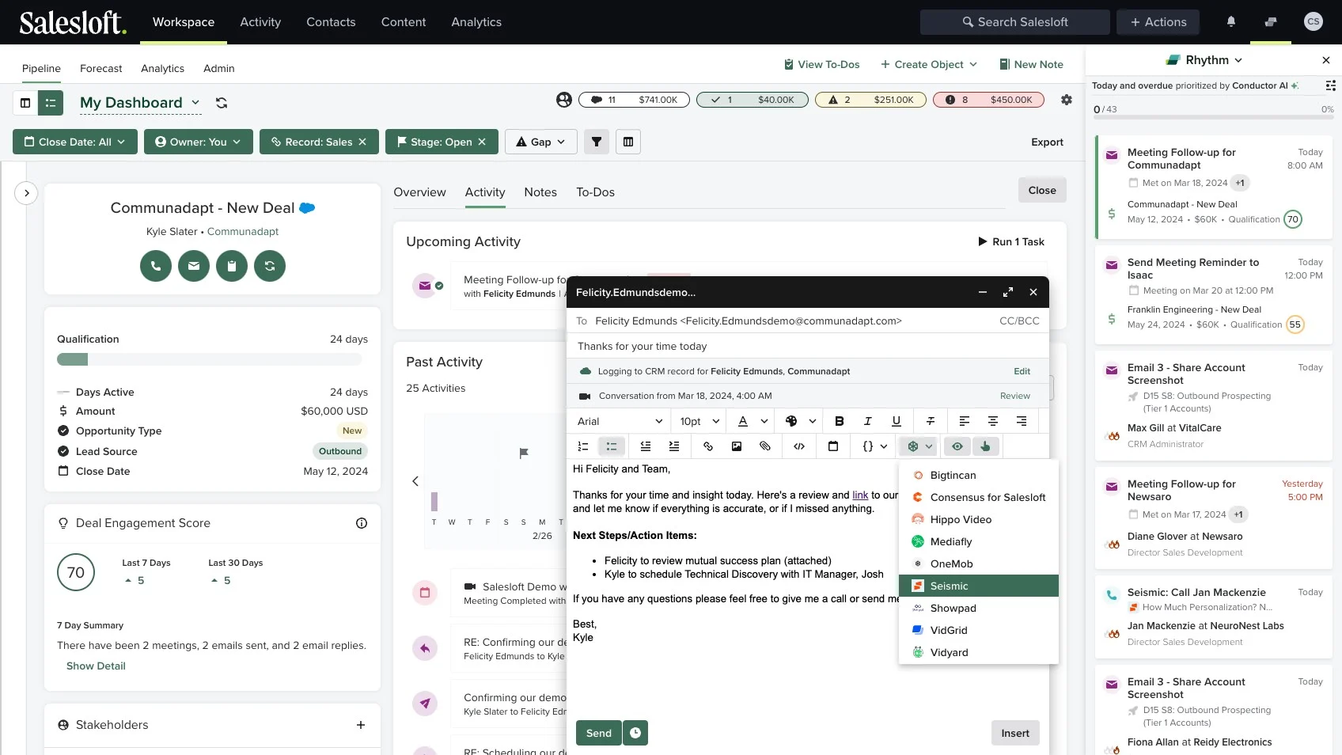Decrease indent in email editor
The image size is (1342, 755).
646,446
